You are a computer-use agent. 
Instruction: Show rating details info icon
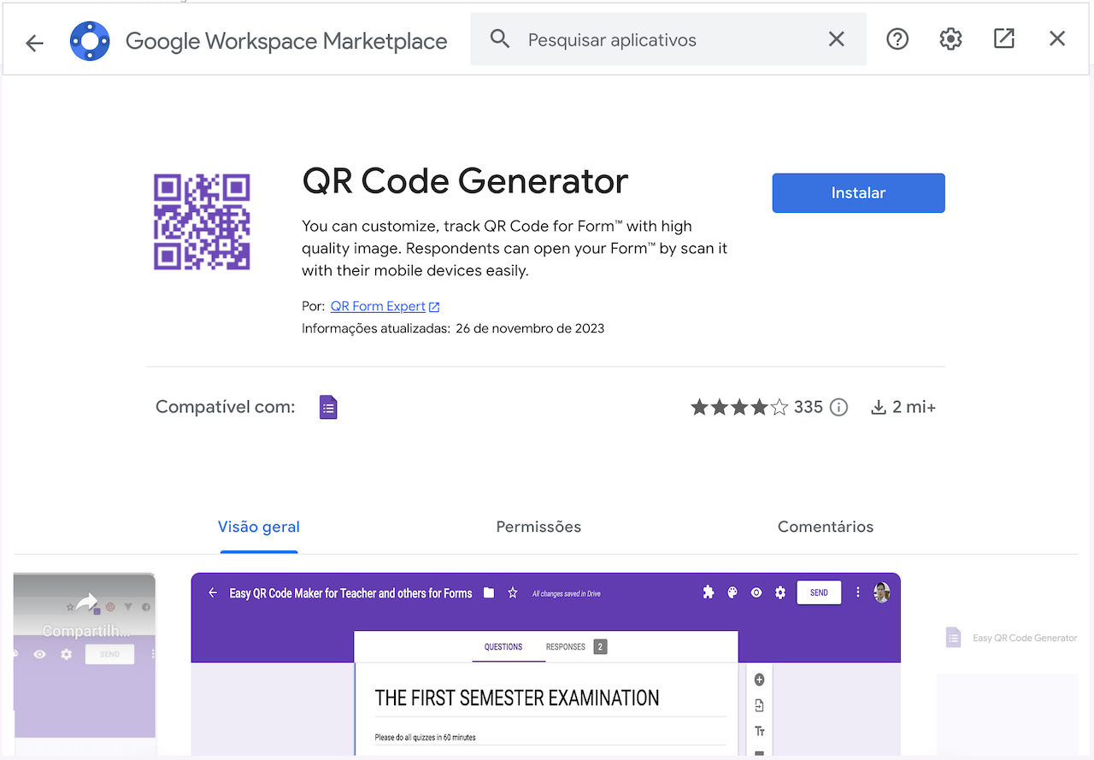tap(839, 408)
